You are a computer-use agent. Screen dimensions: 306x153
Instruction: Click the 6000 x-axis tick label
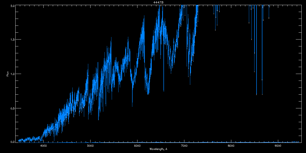coord(137,146)
